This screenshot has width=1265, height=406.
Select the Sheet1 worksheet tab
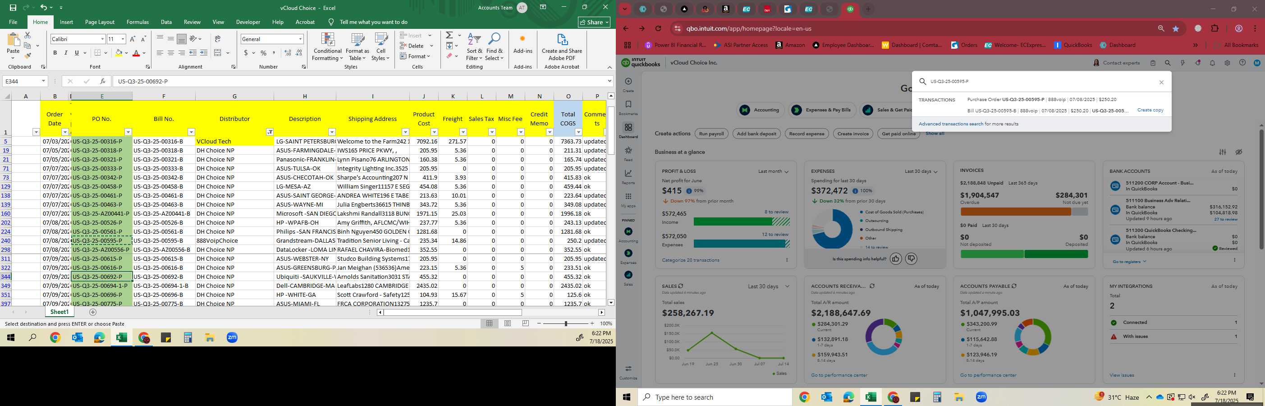click(x=60, y=312)
